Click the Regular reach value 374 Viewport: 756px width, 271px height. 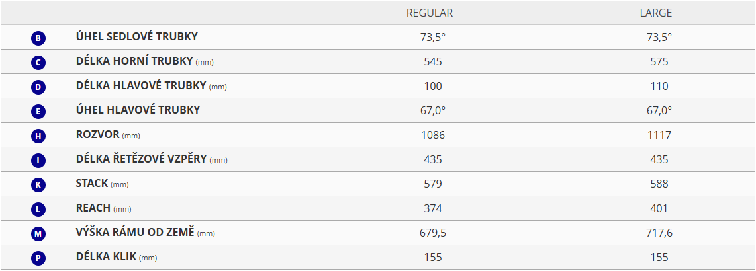[433, 208]
